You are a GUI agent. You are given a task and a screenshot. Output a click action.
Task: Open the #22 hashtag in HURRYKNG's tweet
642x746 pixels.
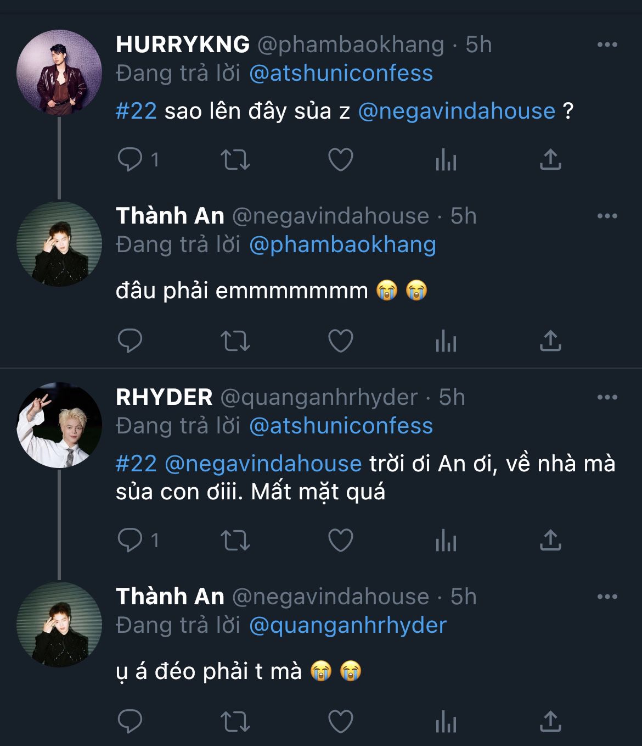pyautogui.click(x=136, y=112)
